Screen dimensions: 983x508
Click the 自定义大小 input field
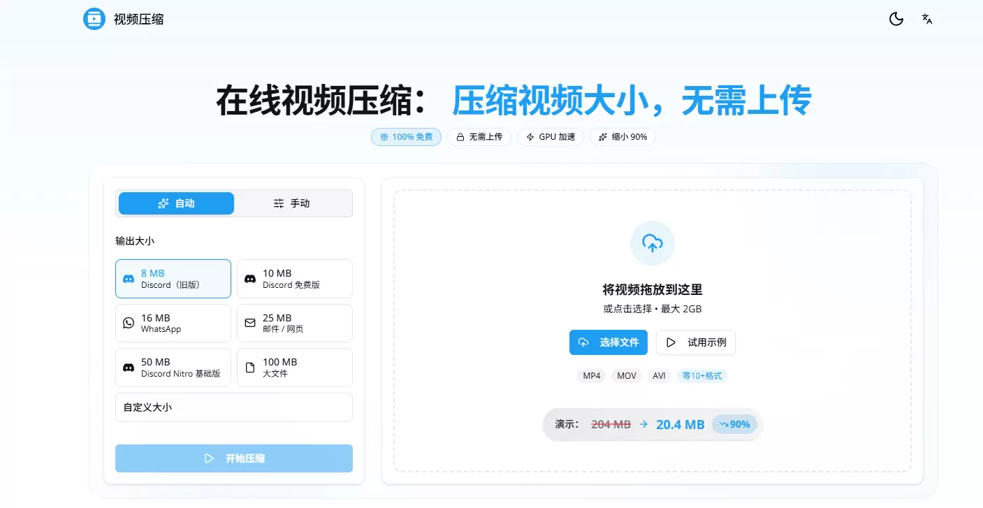(233, 407)
